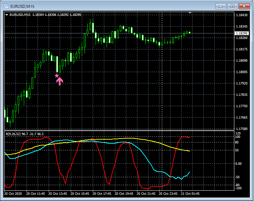Viewport: 254px width, 201px height.
Task: Click the 1.18005 price scale label
Action: (242, 72)
